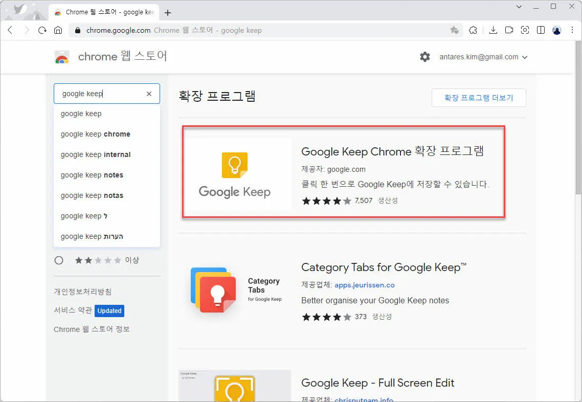This screenshot has width=582, height=402.
Task: Reload the current page
Action: 42,30
